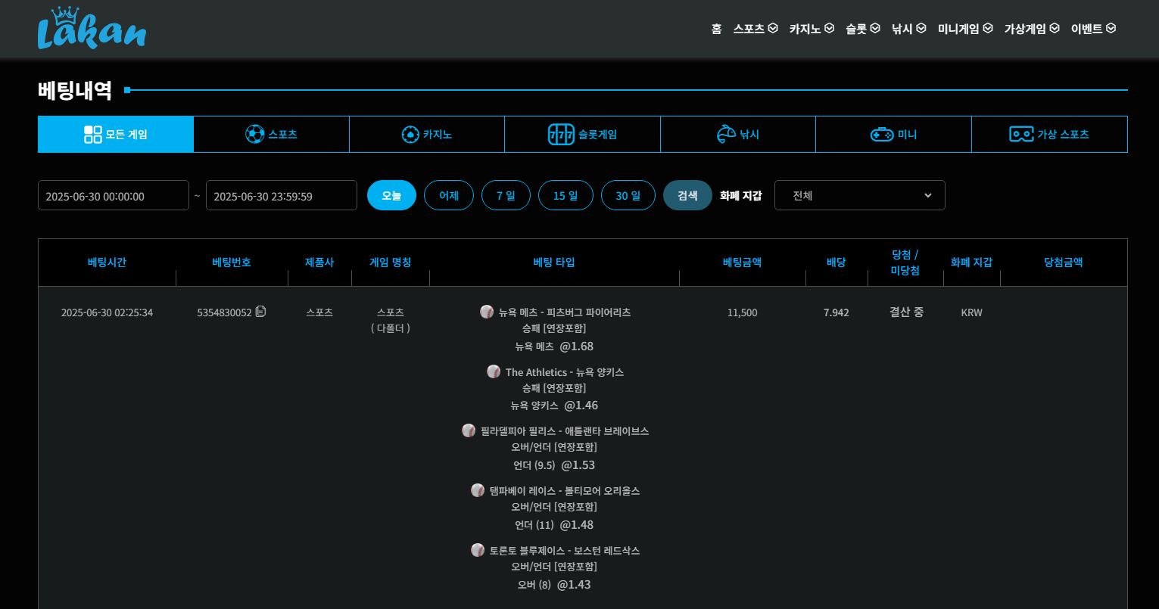Select the 오늘 date range filter
This screenshot has width=1159, height=609.
point(391,195)
